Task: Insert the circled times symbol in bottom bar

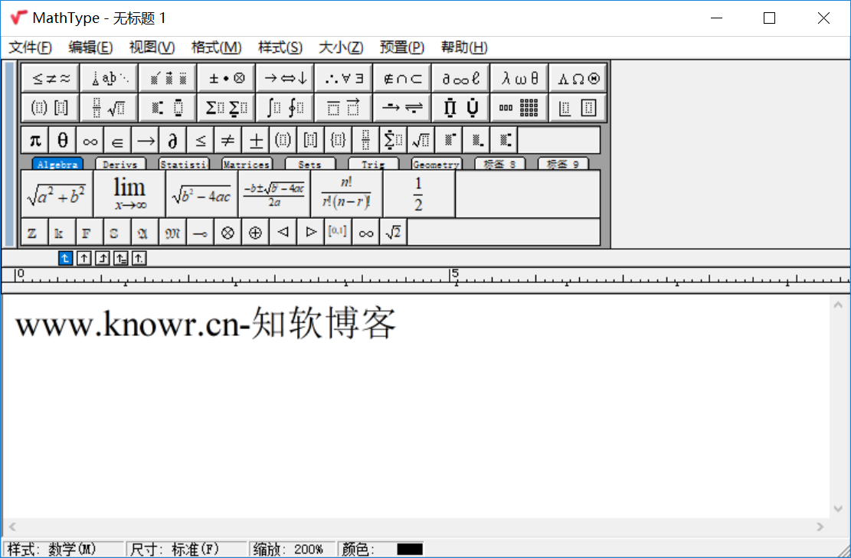Action: (x=228, y=233)
